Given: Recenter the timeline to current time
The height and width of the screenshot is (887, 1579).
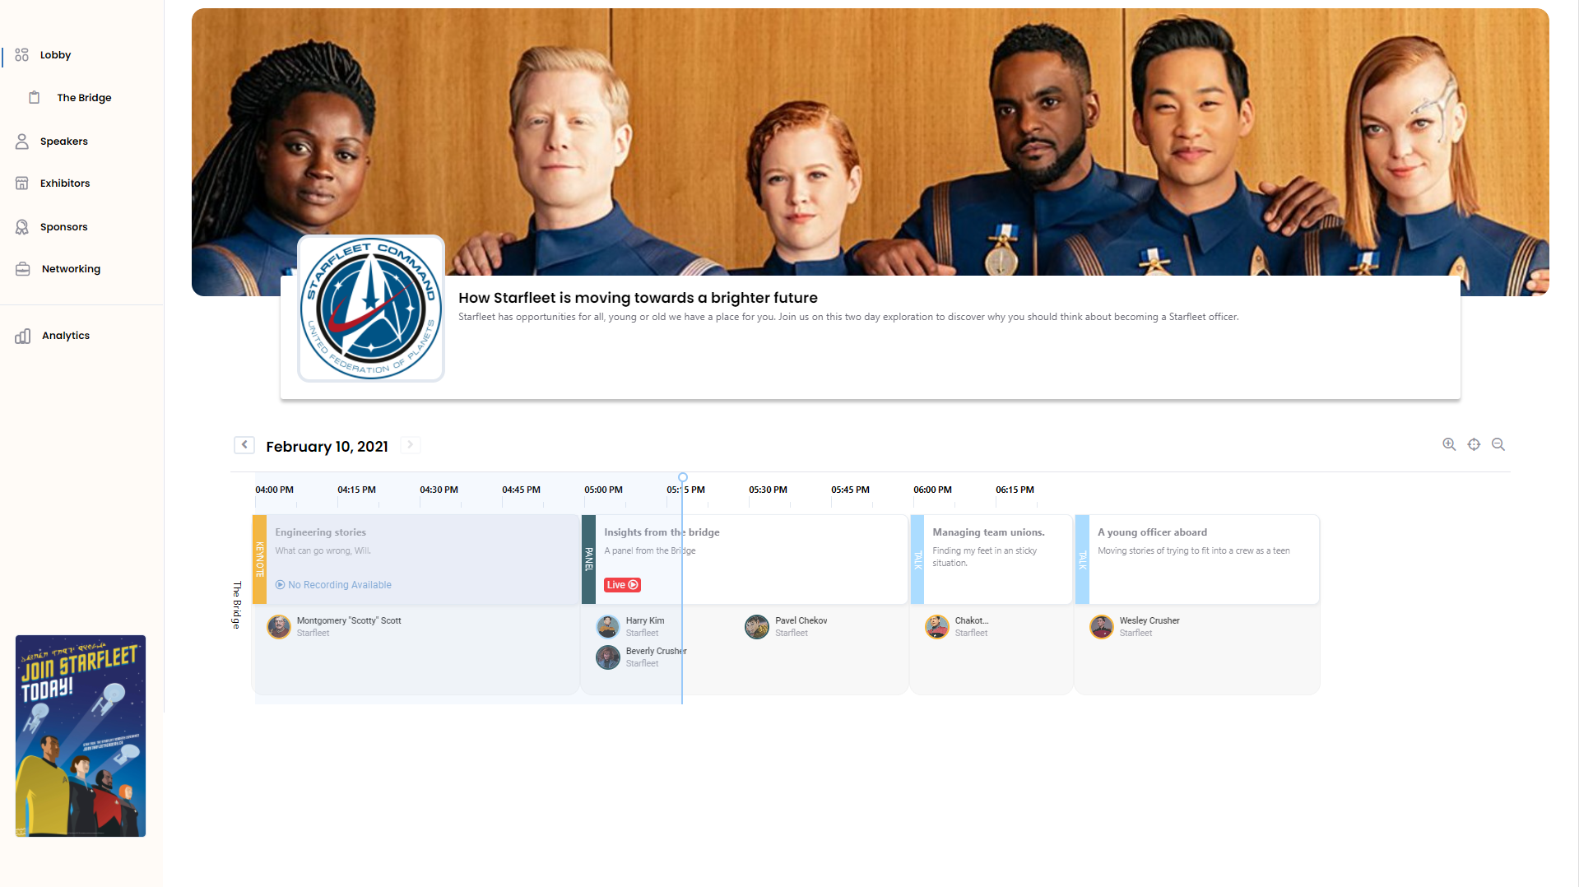Looking at the screenshot, I should 1474,444.
